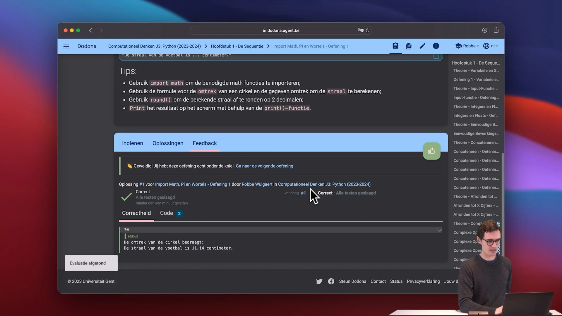Viewport: 562px width, 316px height.
Task: Open the Robbe user dropdown
Action: 467,46
